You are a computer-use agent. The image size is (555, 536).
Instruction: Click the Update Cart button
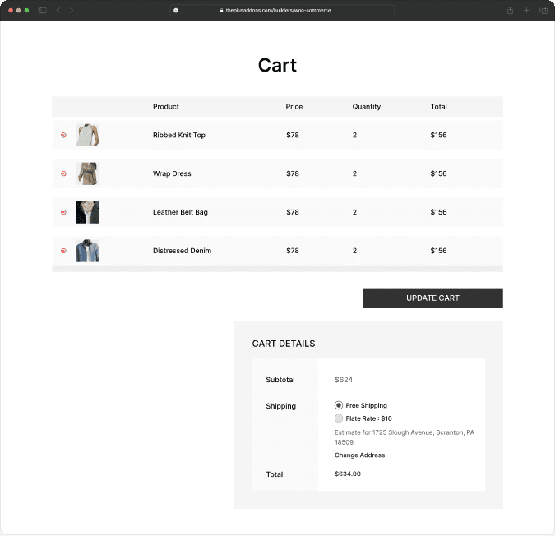click(x=432, y=298)
